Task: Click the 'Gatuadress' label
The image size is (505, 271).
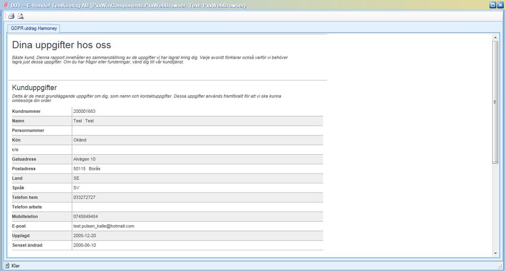Action: [x=24, y=159]
